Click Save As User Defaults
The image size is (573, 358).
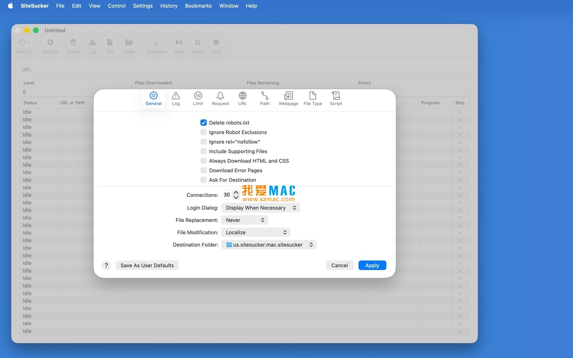pyautogui.click(x=147, y=265)
